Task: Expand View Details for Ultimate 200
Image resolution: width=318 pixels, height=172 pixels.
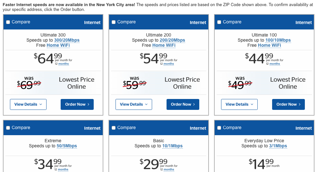Action: tap(134, 104)
